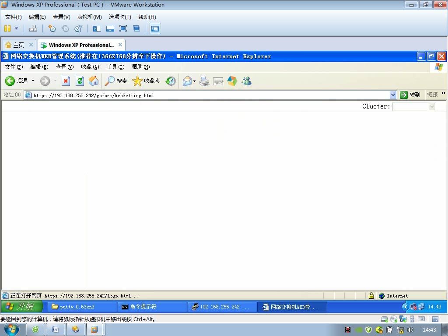
Task: Open Internet Explorer 查看(V) menu
Action: pyautogui.click(x=65, y=67)
